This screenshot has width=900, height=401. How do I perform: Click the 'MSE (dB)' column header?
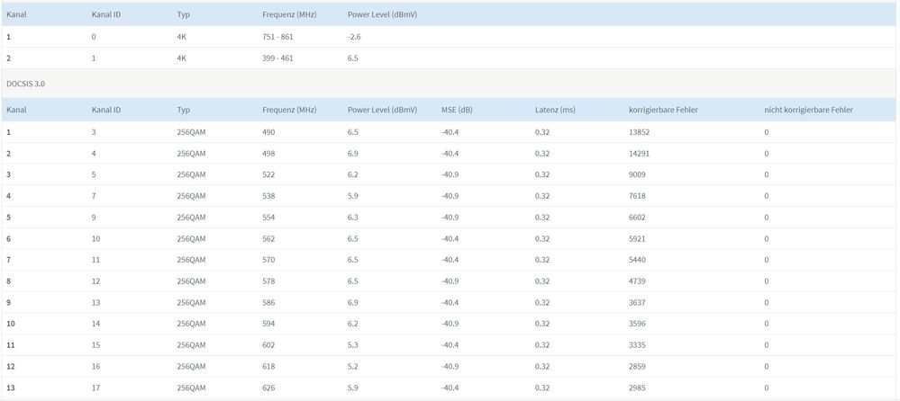tap(457, 110)
